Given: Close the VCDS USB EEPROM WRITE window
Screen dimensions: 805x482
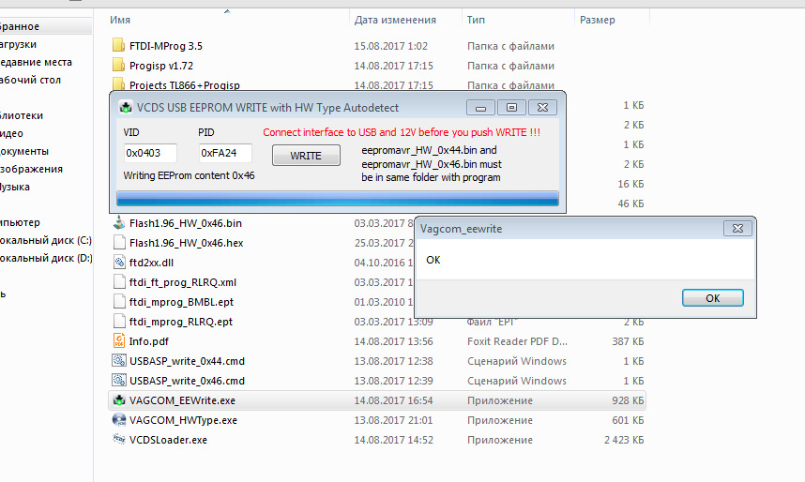Looking at the screenshot, I should pyautogui.click(x=542, y=107).
